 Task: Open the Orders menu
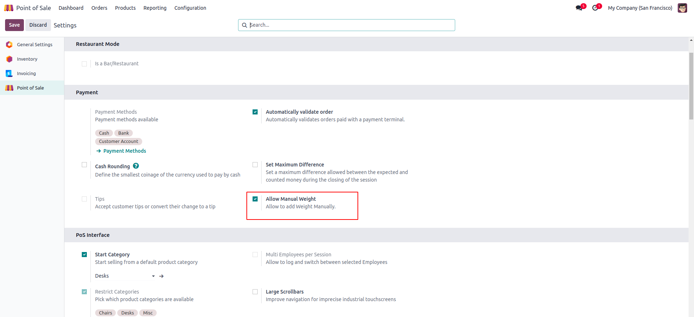(99, 8)
